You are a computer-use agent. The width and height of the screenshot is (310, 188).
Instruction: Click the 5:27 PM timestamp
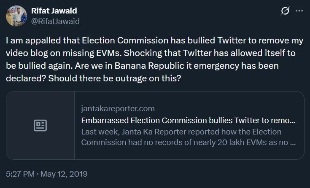click(x=19, y=174)
